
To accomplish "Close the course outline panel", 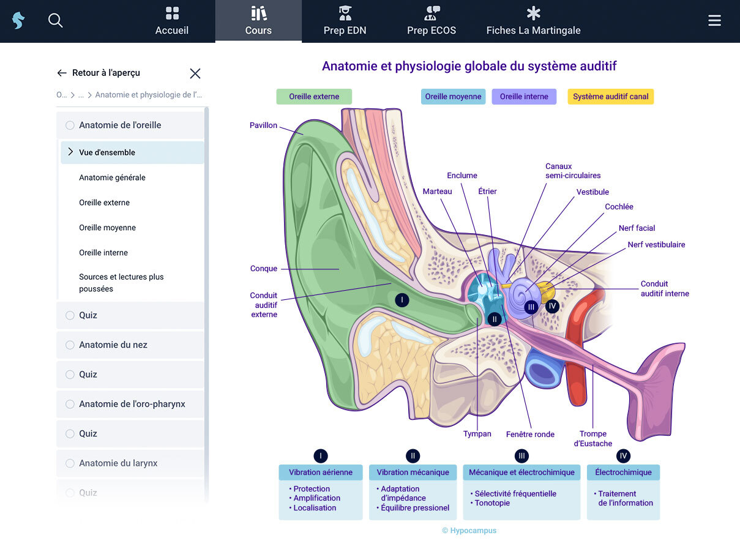I will pyautogui.click(x=195, y=73).
